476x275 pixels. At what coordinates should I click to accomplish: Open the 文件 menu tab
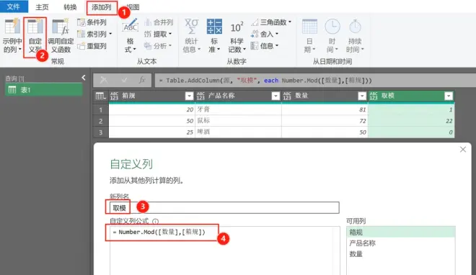pos(14,6)
